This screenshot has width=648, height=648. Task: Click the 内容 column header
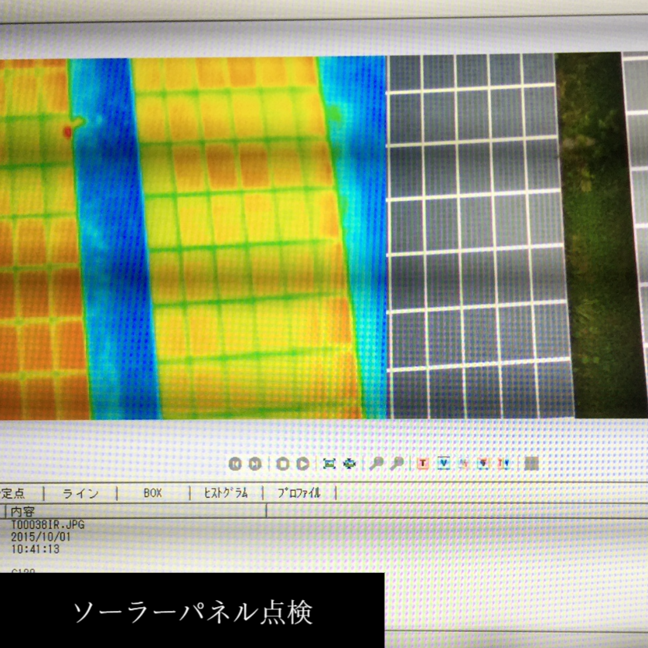(x=29, y=511)
